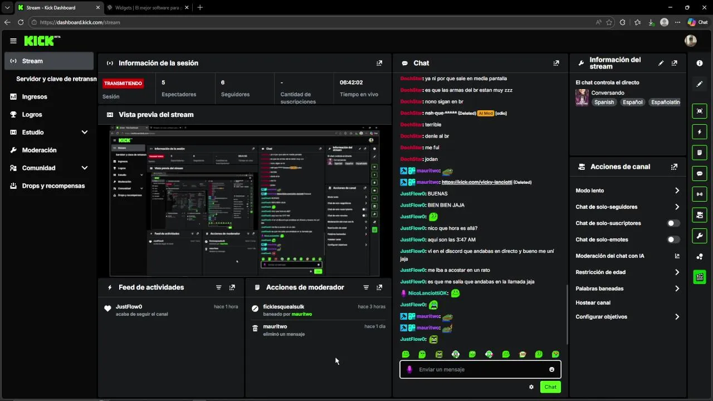Open chat settings gear icon

coord(531,387)
